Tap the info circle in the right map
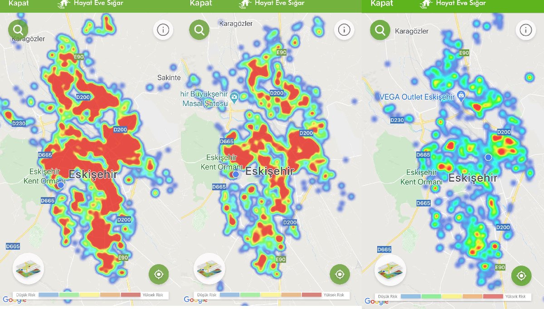This screenshot has width=544, height=309. [x=525, y=30]
